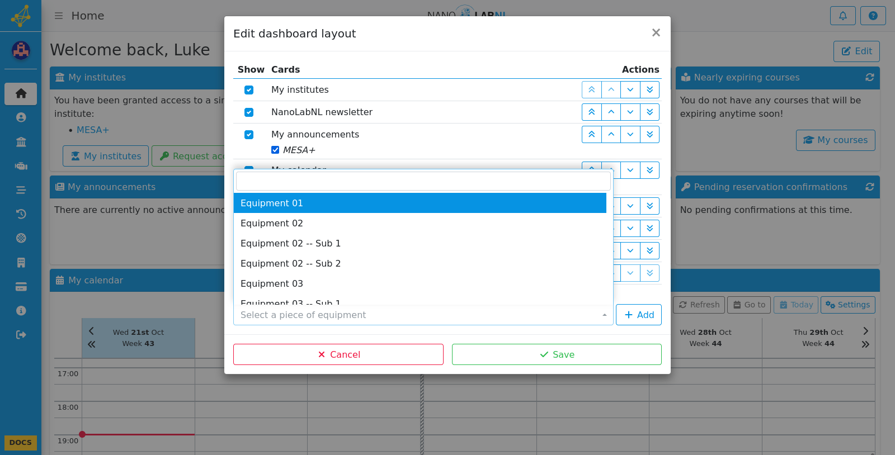895x455 pixels.
Task: Cancel the dashboard layout changes
Action: point(338,354)
